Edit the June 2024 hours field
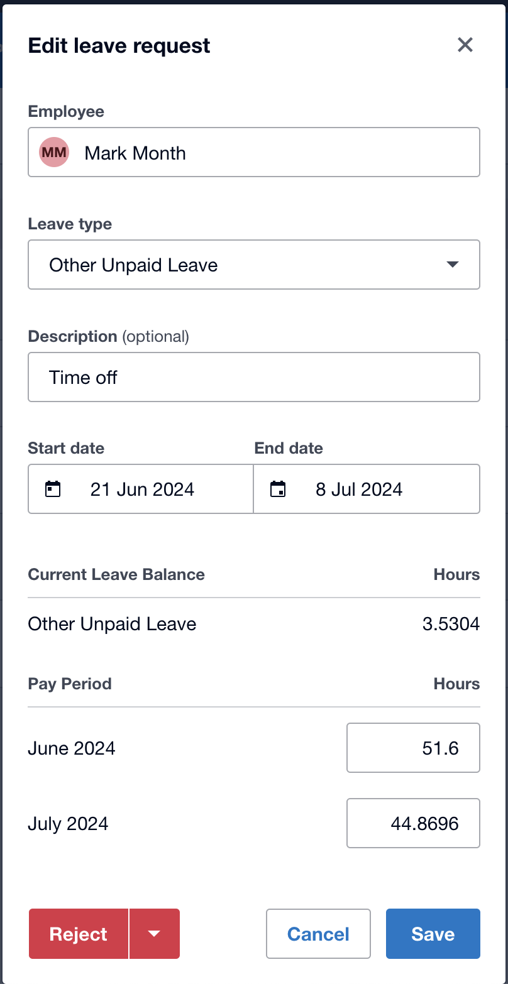The height and width of the screenshot is (984, 508). point(413,748)
